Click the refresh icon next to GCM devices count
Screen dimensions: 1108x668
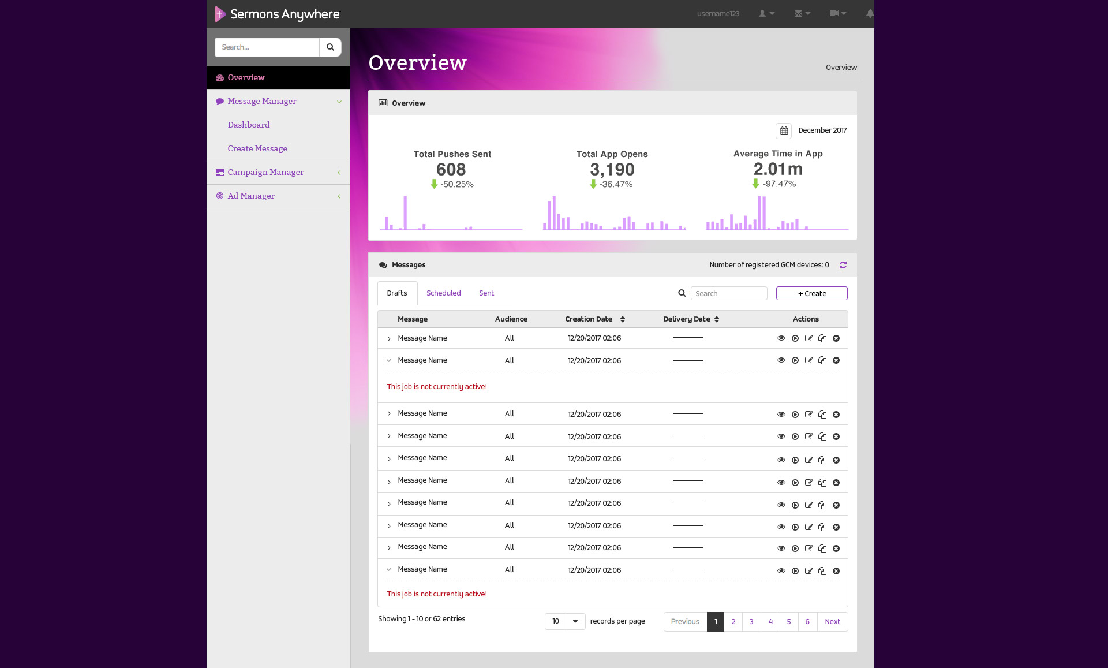click(843, 264)
